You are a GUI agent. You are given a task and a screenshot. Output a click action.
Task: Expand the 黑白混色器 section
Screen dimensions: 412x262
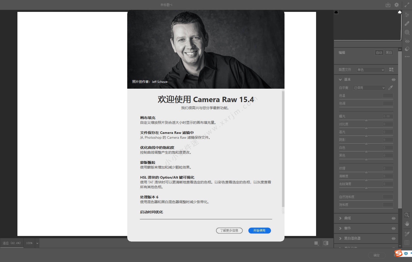pos(340,239)
